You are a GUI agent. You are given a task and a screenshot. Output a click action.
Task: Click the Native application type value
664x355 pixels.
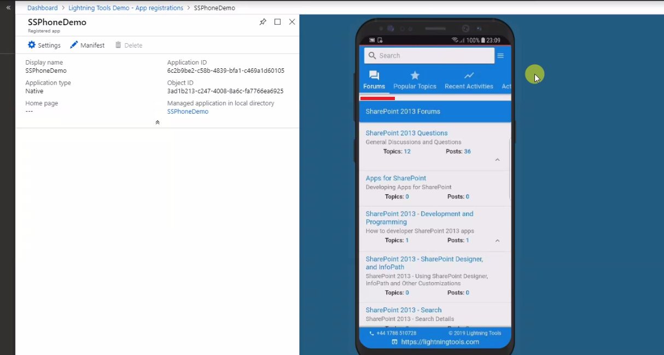34,91
